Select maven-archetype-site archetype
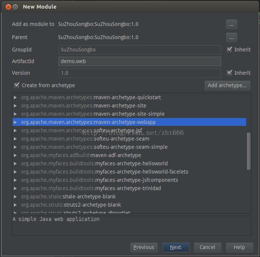 84,106
